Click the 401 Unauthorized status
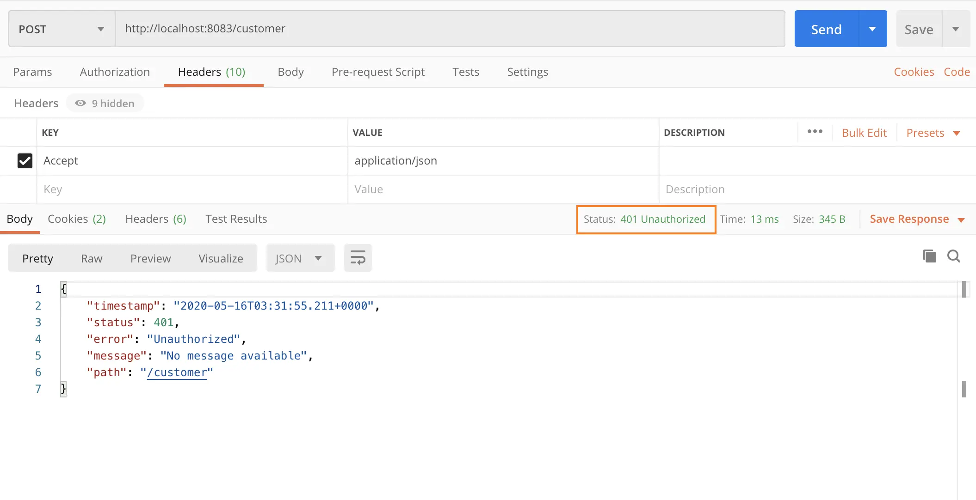This screenshot has width=976, height=500. click(x=663, y=219)
